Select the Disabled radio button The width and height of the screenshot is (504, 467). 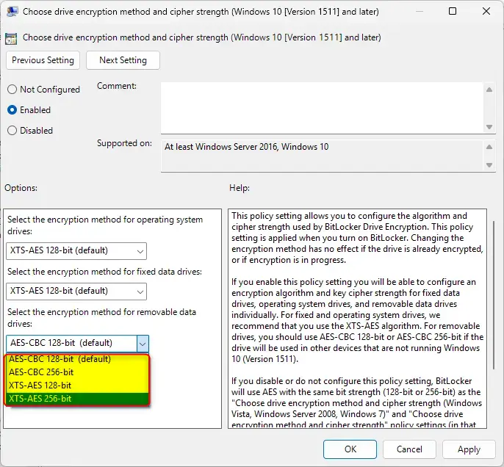30,131
